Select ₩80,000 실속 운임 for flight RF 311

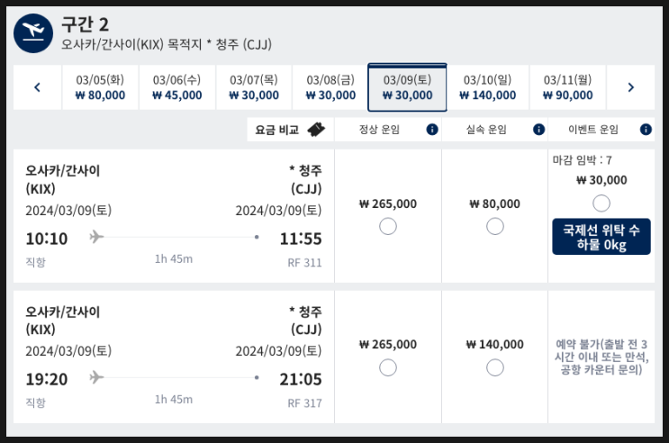495,226
